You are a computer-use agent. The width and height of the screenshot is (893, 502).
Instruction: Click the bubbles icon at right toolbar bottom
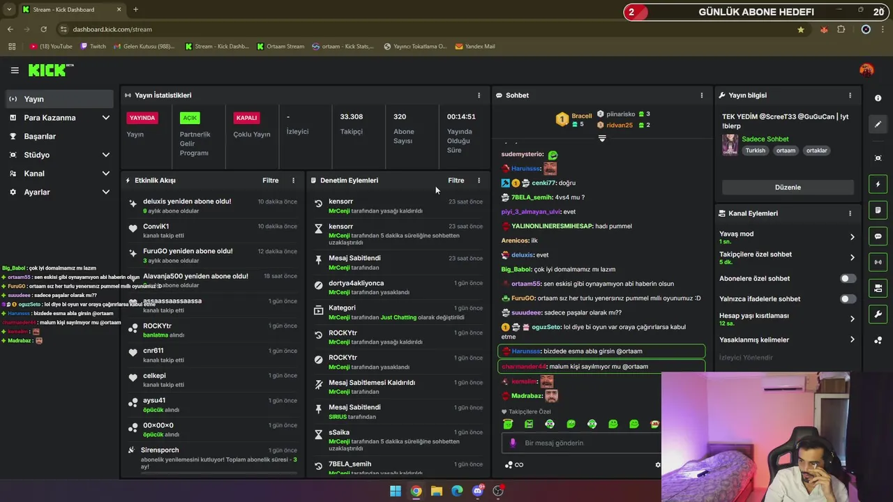pyautogui.click(x=878, y=340)
